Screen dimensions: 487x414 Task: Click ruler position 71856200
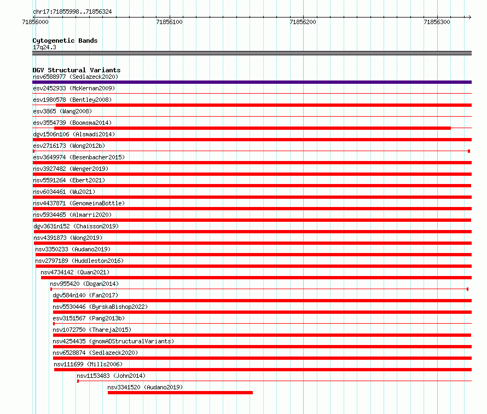pyautogui.click(x=303, y=22)
